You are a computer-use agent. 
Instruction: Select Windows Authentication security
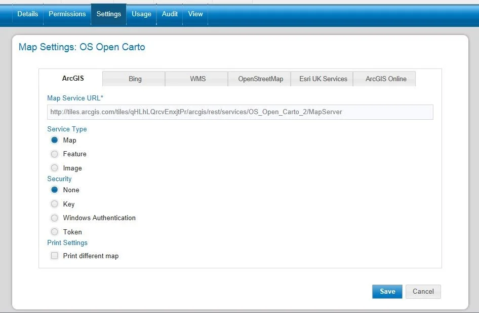pyautogui.click(x=54, y=218)
